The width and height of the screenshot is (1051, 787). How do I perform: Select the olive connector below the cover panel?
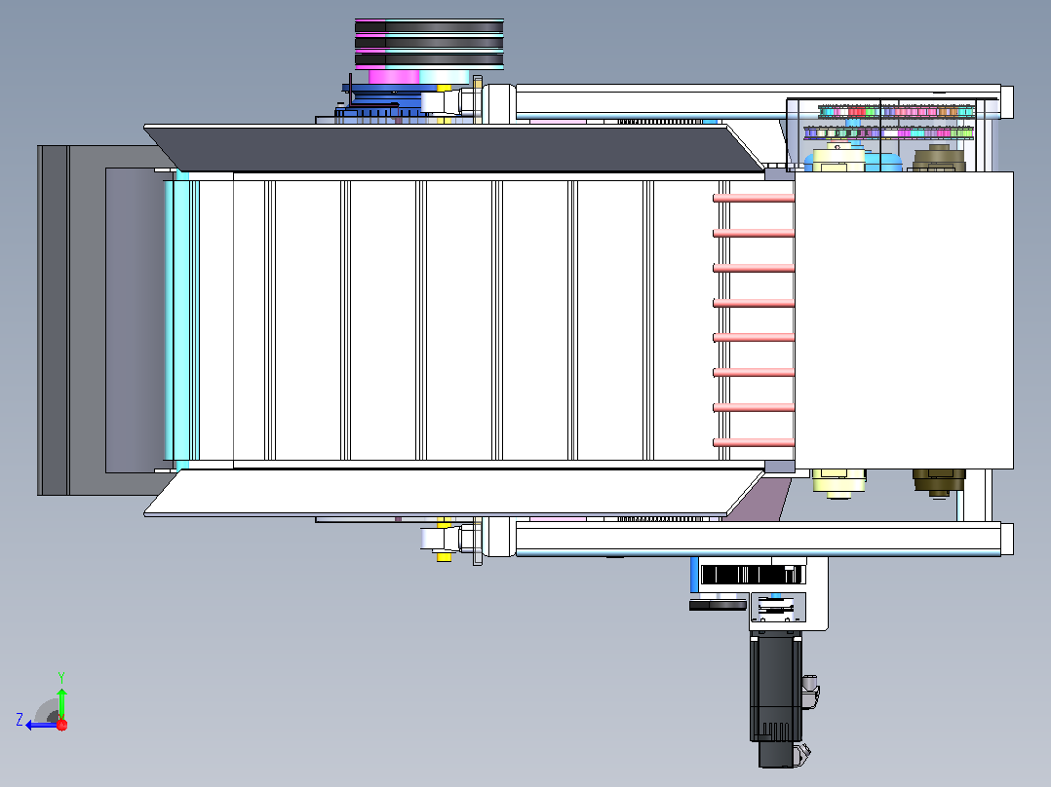click(x=939, y=481)
